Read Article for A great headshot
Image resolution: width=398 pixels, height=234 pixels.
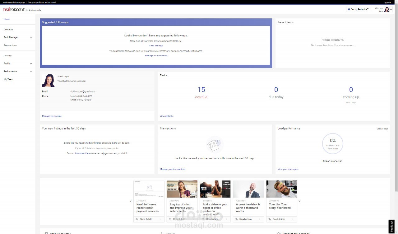(246, 219)
